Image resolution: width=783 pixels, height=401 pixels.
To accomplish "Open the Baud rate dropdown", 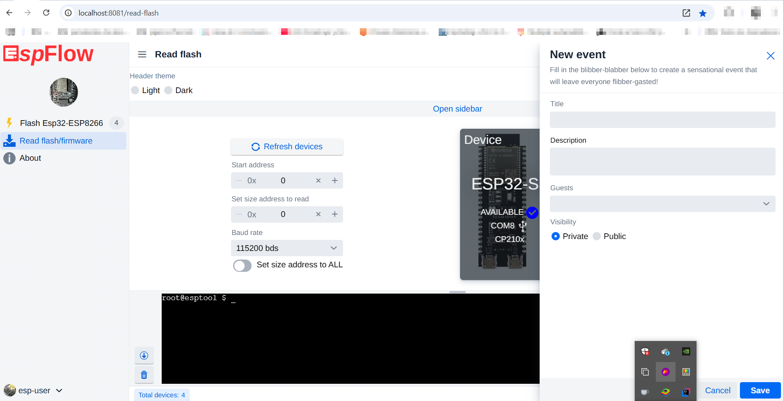I will (x=287, y=248).
